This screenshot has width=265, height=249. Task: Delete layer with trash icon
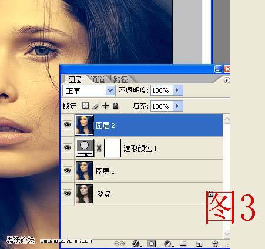pos(215,244)
